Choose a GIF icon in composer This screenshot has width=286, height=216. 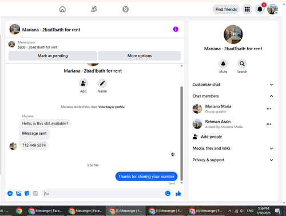35,194
